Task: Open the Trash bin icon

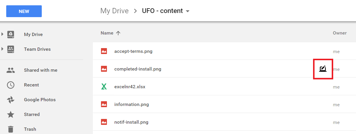Action: pos(11,129)
